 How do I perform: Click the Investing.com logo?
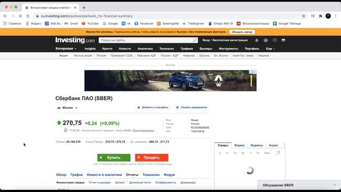pos(75,41)
